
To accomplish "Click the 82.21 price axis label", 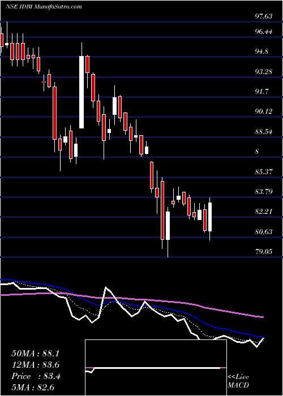I will tap(264, 212).
